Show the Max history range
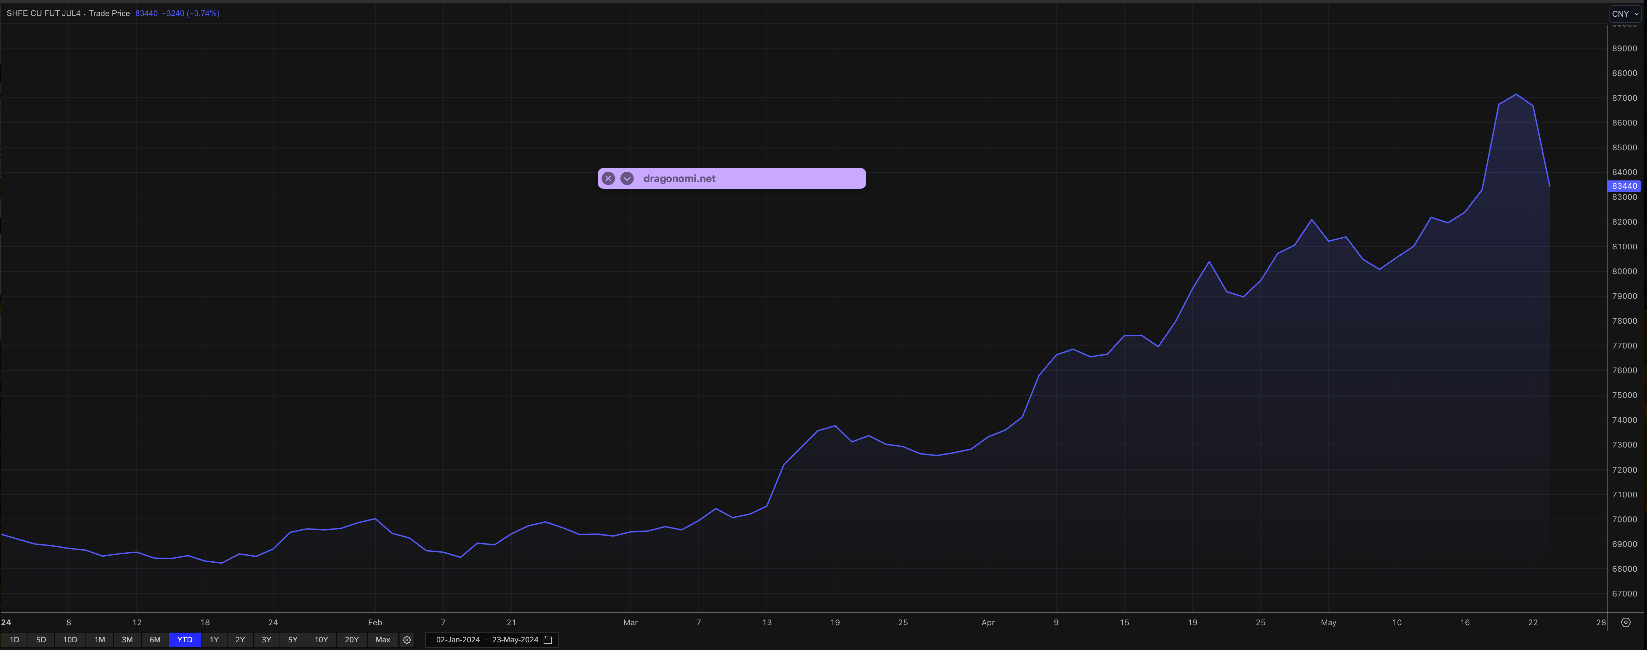Screen dimensions: 1647x650 [382, 640]
